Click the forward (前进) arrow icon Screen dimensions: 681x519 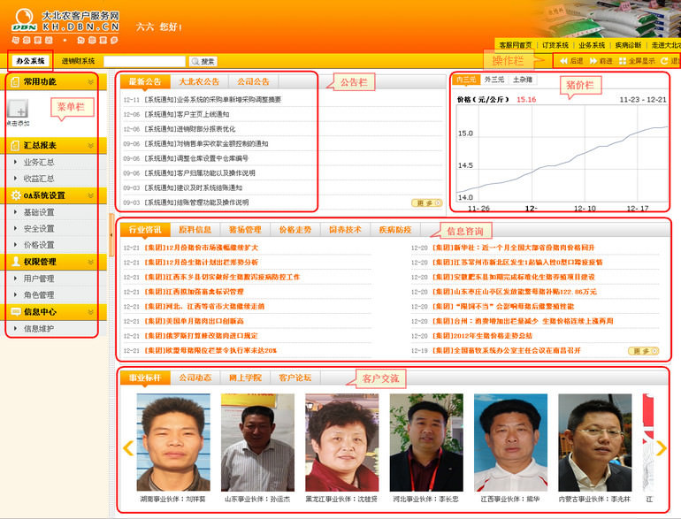coord(592,61)
